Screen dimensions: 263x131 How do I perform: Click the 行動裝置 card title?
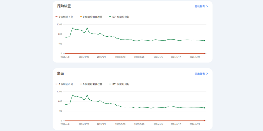point(64,6)
